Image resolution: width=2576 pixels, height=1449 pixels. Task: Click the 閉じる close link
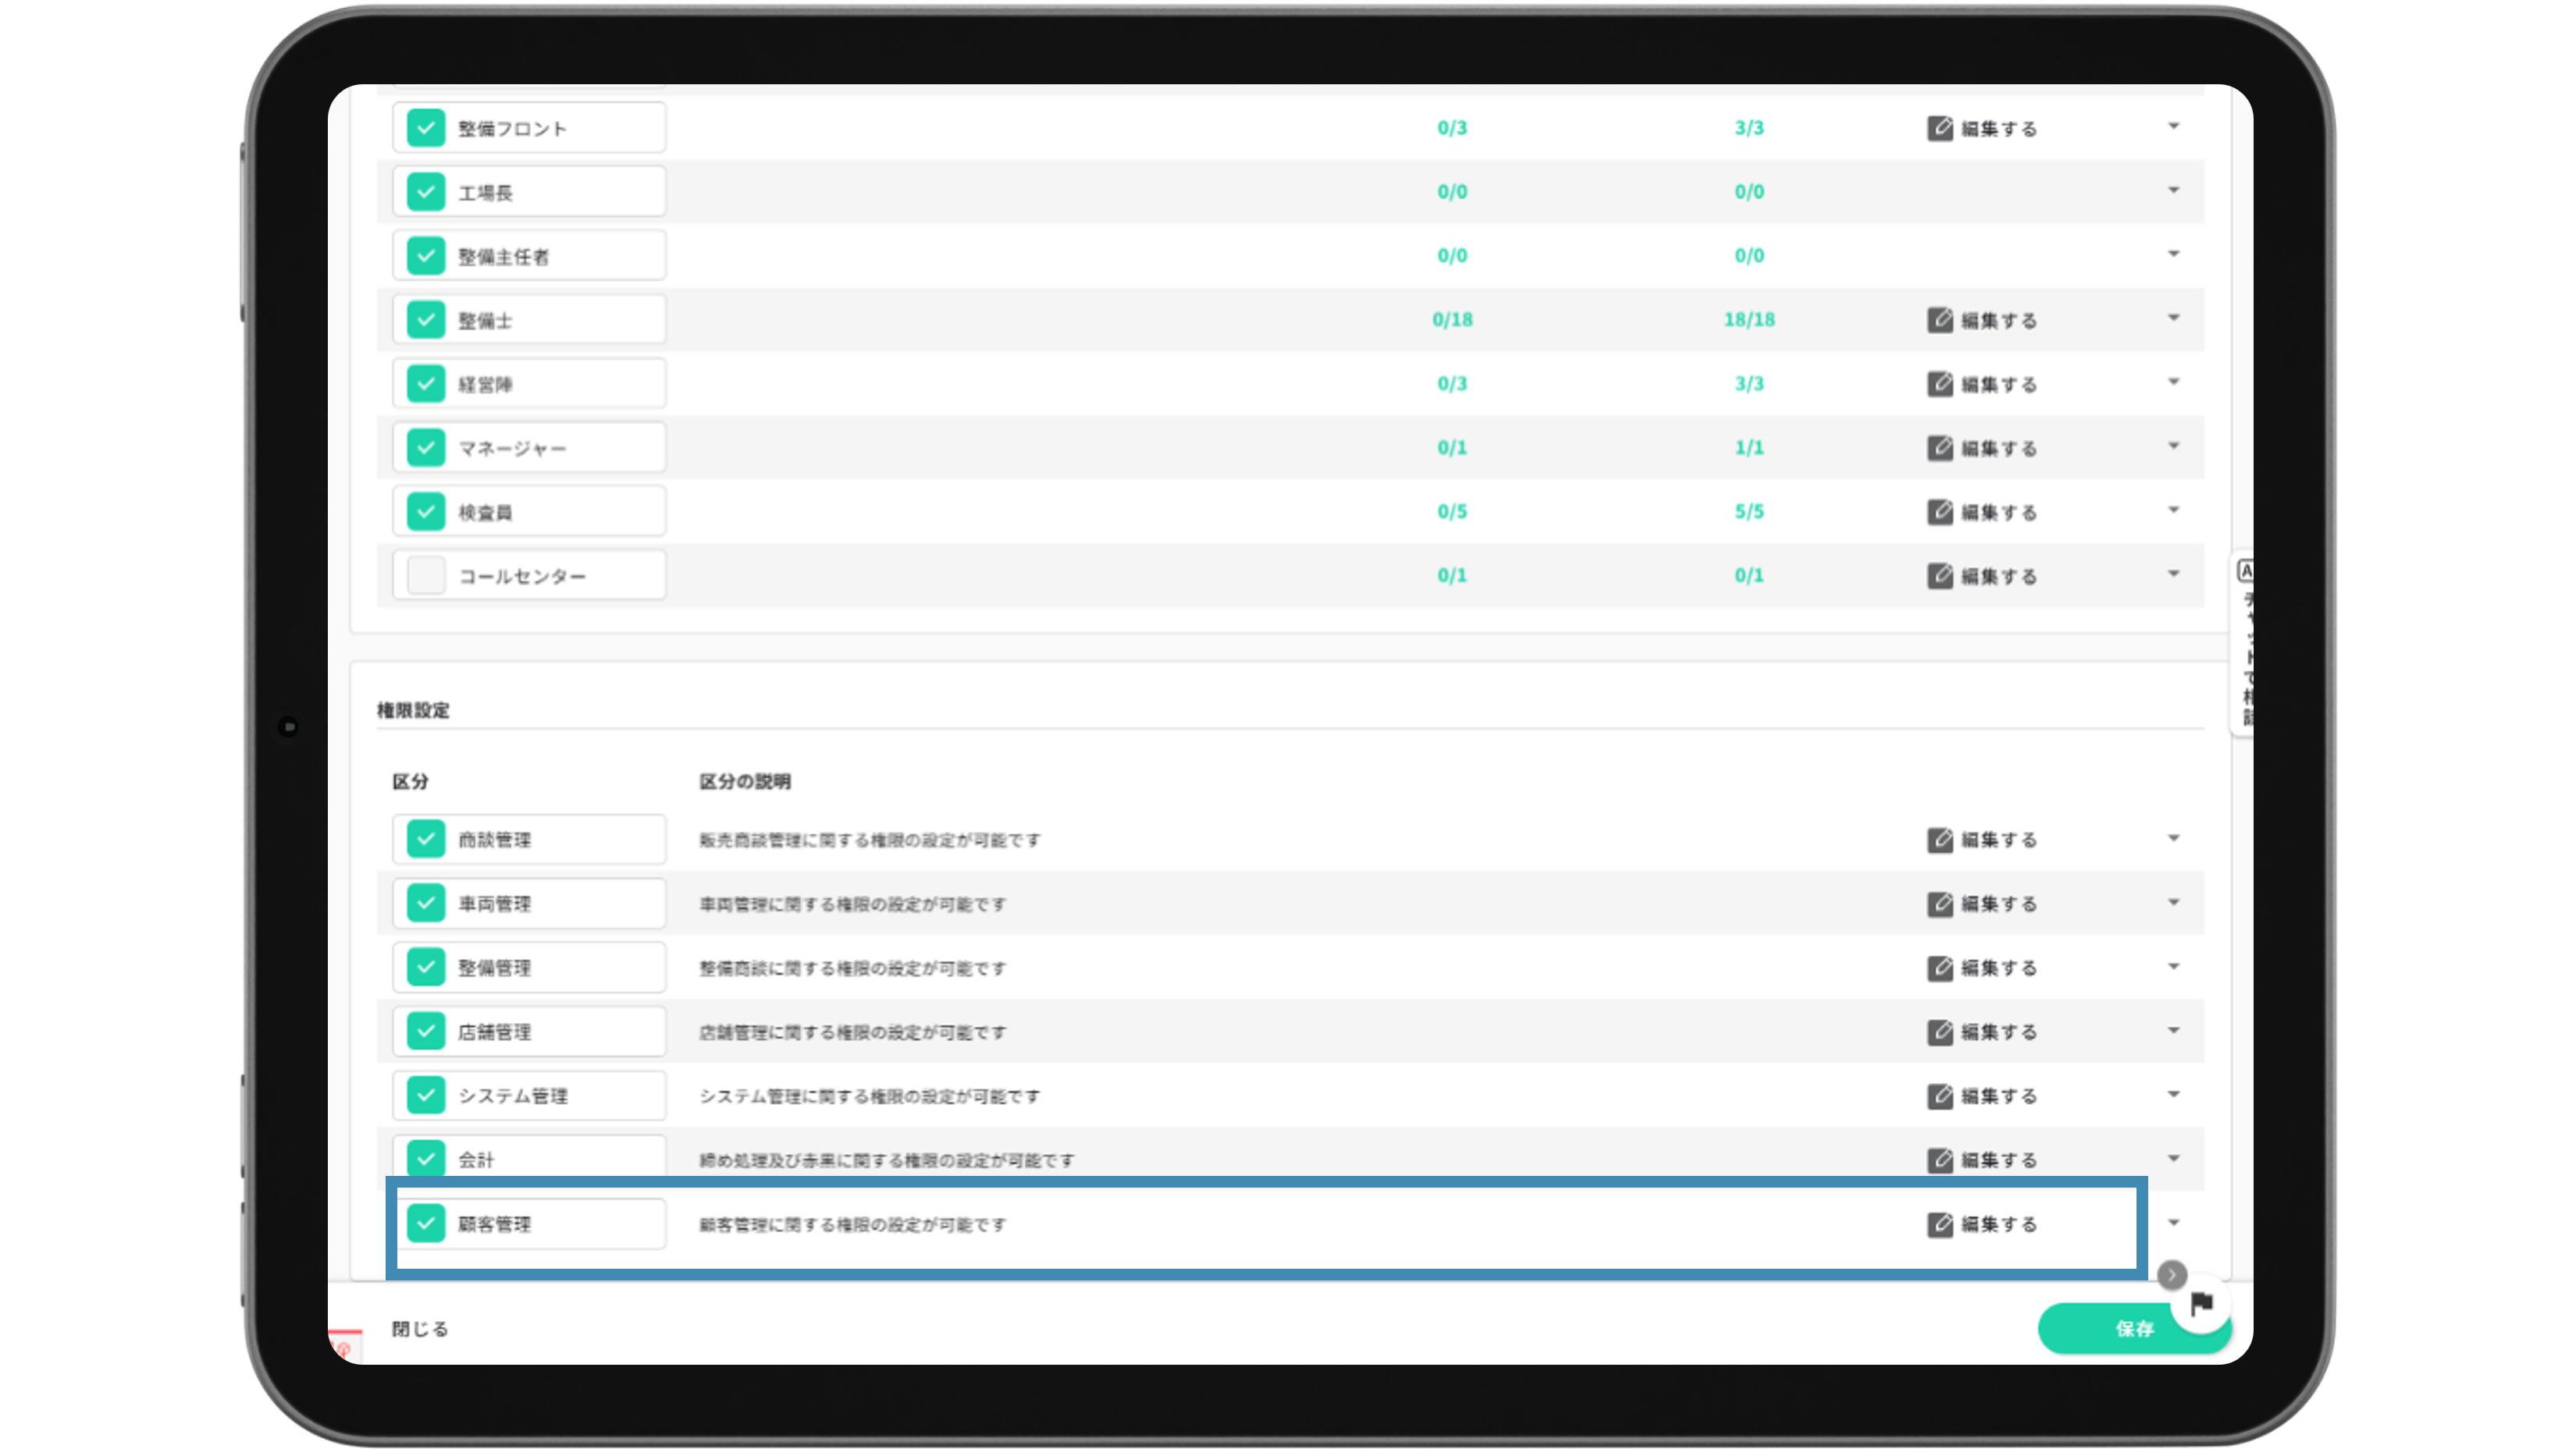point(420,1329)
